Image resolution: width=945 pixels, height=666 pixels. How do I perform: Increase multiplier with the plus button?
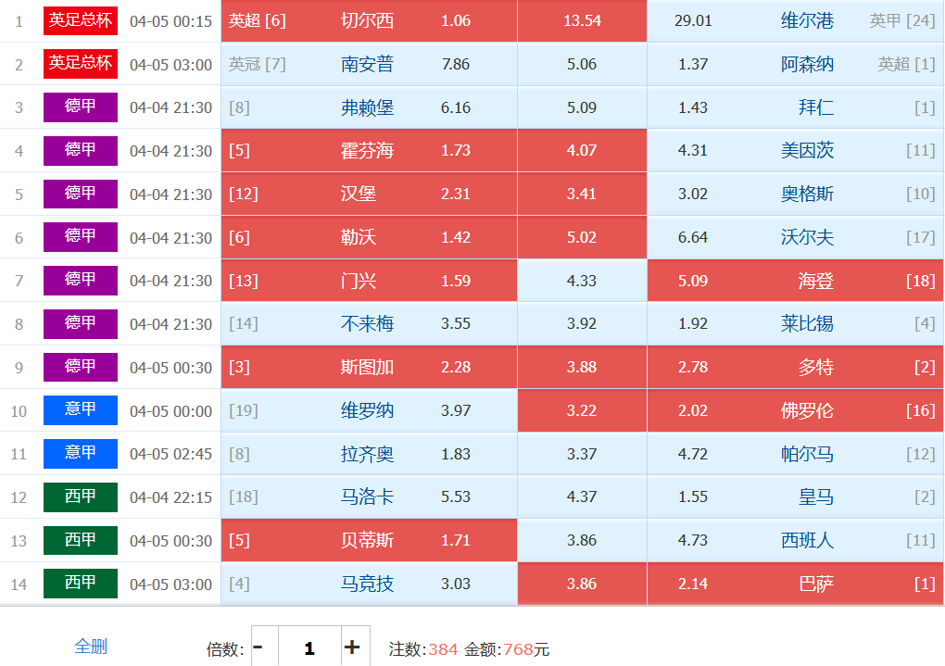coord(352,647)
